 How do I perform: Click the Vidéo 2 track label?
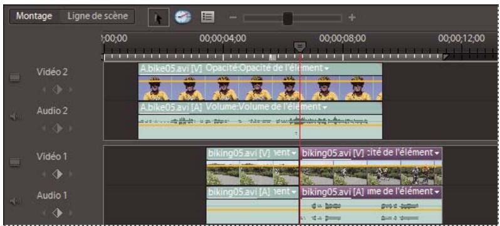coord(52,72)
